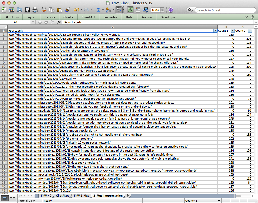
Task: Open the Formulas ribbon tab
Action: [110, 17]
